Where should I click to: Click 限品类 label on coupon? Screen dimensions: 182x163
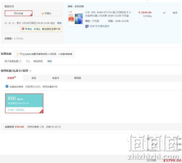coord(20,110)
